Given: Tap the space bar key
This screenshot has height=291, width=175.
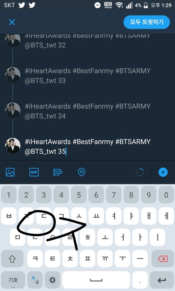Looking at the screenshot, I should tap(96, 280).
